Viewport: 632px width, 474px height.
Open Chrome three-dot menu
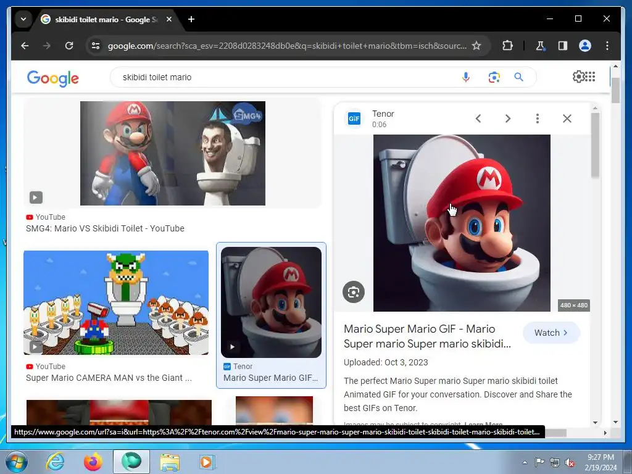click(607, 46)
